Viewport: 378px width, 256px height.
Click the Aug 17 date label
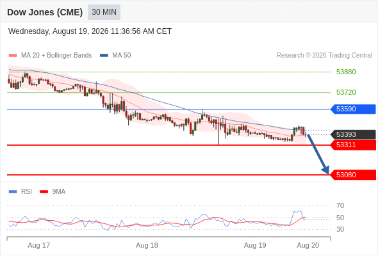point(39,245)
